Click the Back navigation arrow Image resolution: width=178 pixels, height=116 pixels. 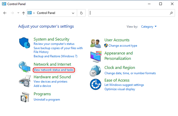click(5, 13)
